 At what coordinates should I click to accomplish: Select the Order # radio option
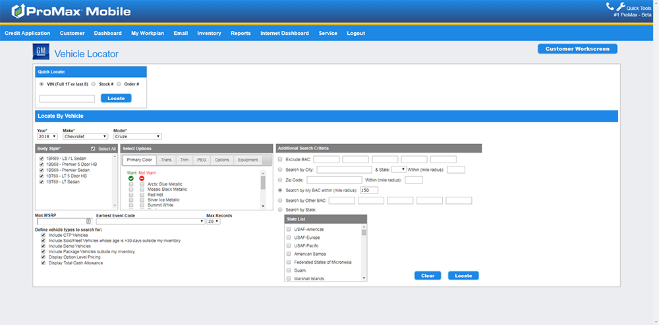pos(119,84)
